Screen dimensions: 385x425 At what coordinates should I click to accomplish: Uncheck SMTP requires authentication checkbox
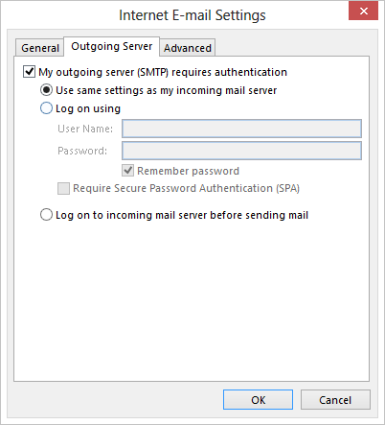29,72
